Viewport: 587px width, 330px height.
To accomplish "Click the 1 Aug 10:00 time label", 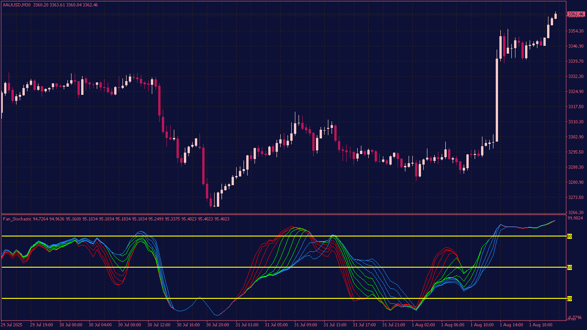I will click(x=482, y=324).
